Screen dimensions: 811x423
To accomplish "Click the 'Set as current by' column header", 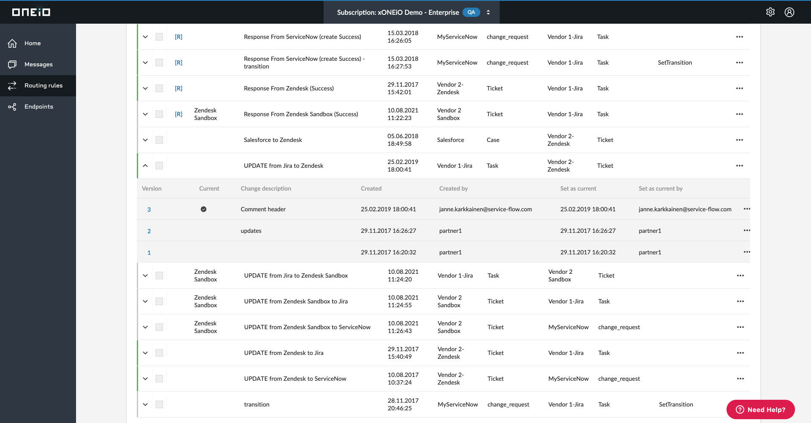I will coord(661,188).
